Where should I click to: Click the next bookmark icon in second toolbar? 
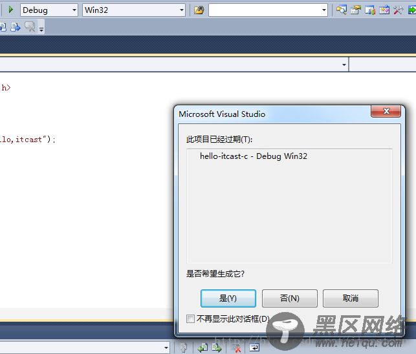16,27
